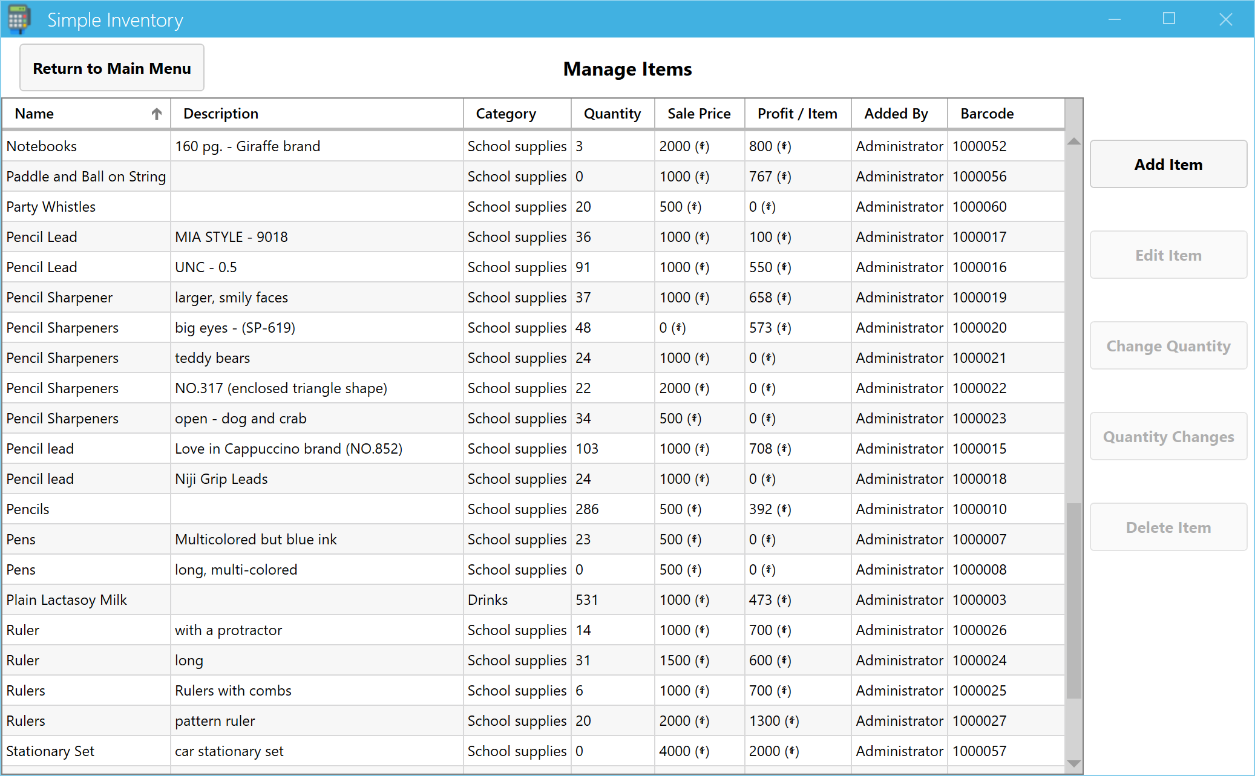Click the Sale Price column header
The height and width of the screenshot is (776, 1255).
(699, 114)
